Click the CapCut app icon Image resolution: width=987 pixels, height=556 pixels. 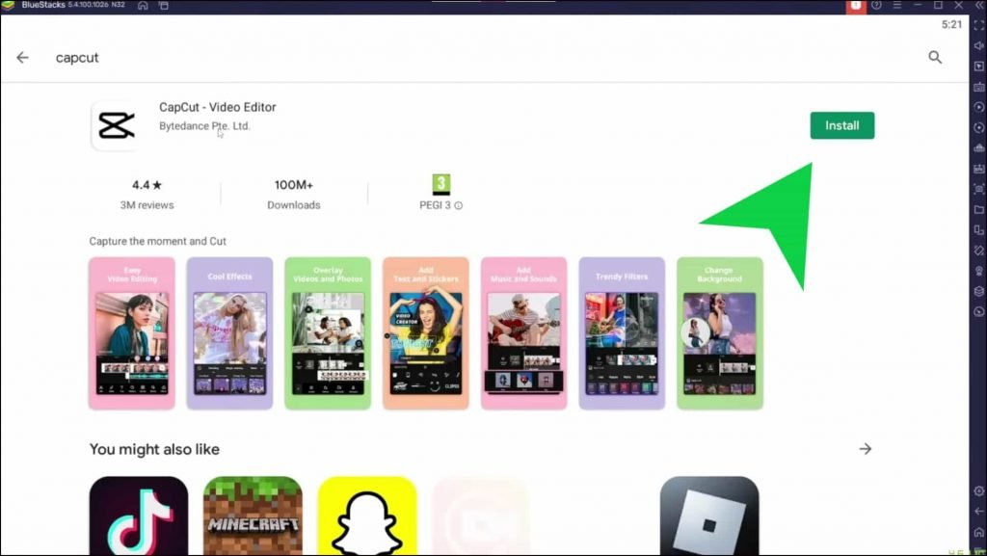click(x=115, y=126)
